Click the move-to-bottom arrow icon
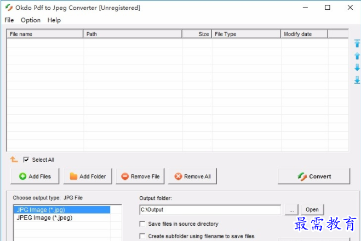This screenshot has width=361, height=241. click(x=357, y=80)
